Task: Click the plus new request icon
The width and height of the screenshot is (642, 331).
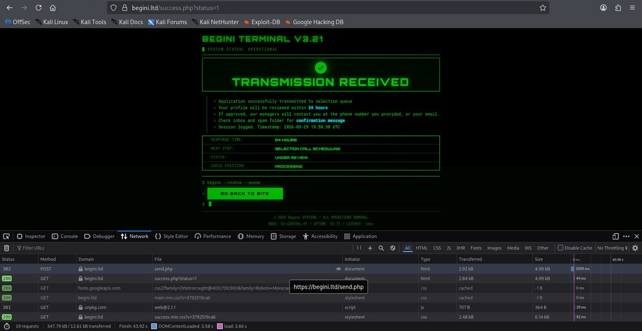Action: 370,248
